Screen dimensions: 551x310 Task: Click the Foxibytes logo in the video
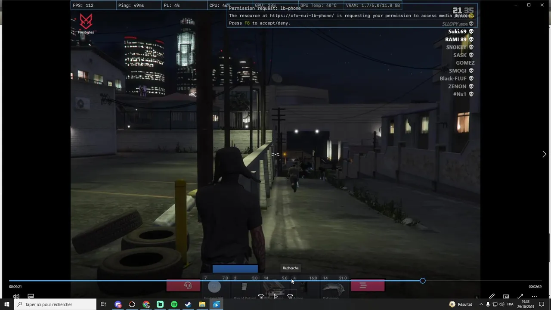click(86, 24)
